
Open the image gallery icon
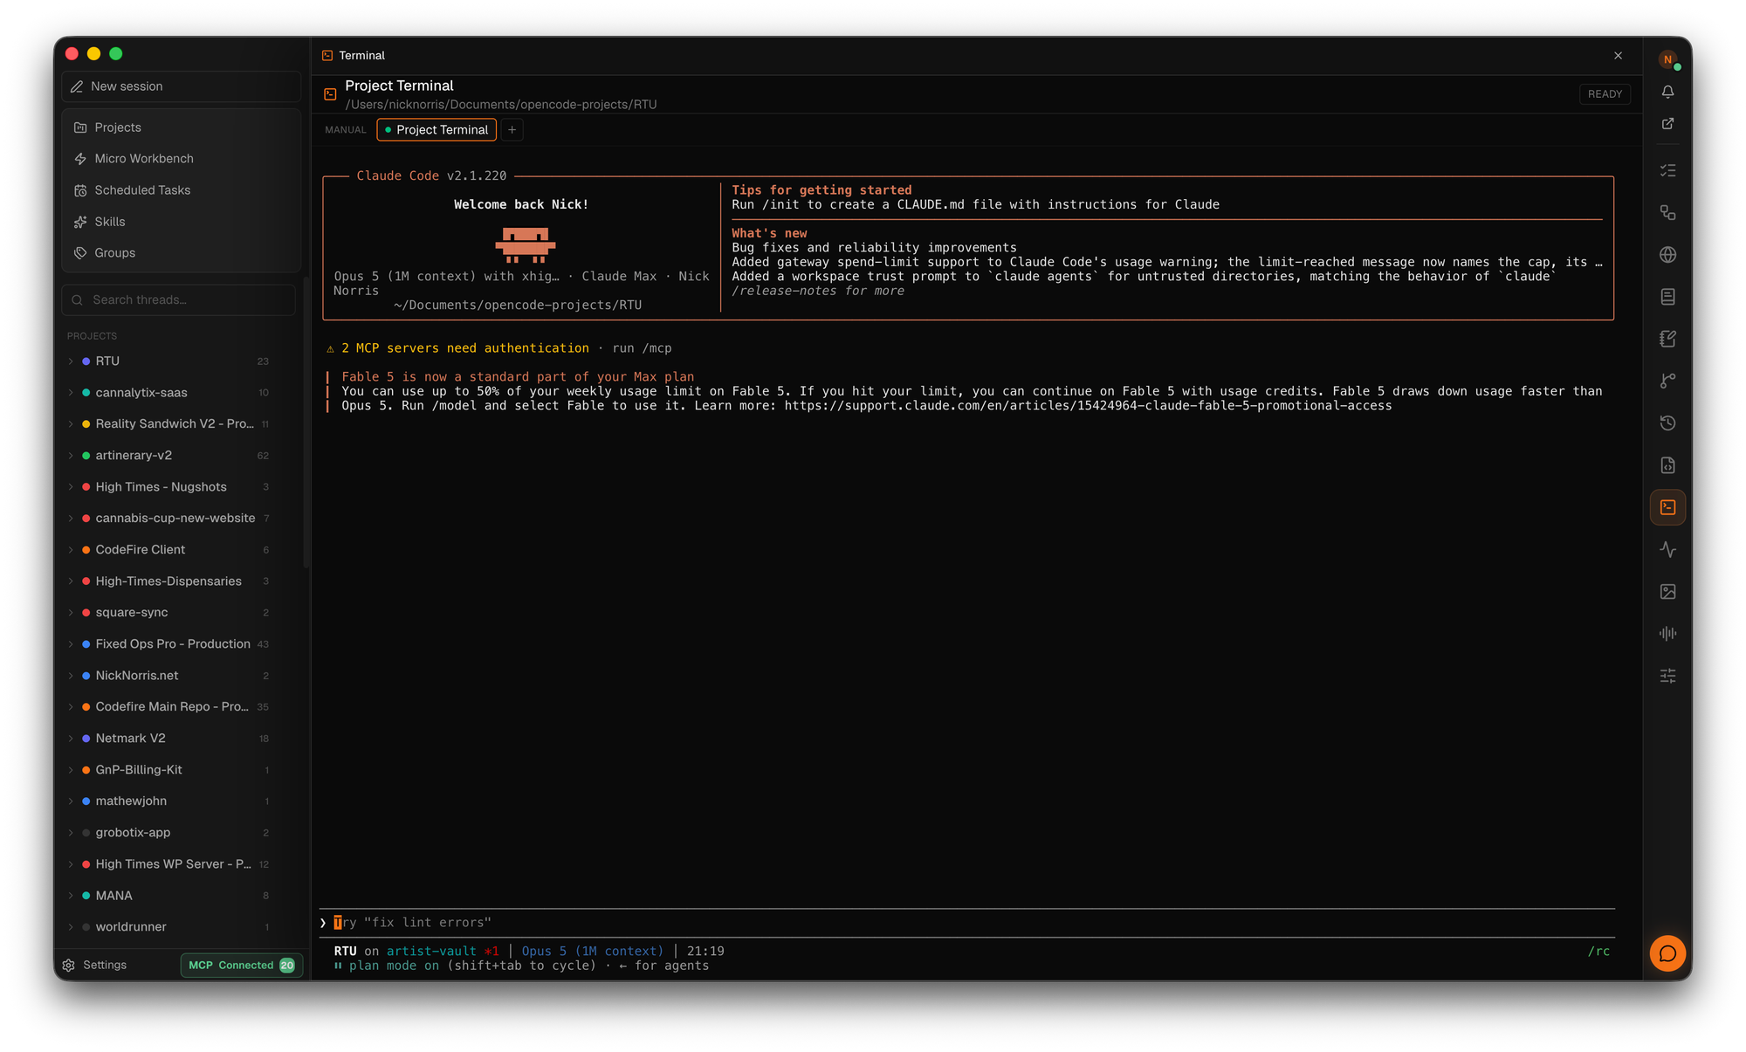pos(1667,591)
